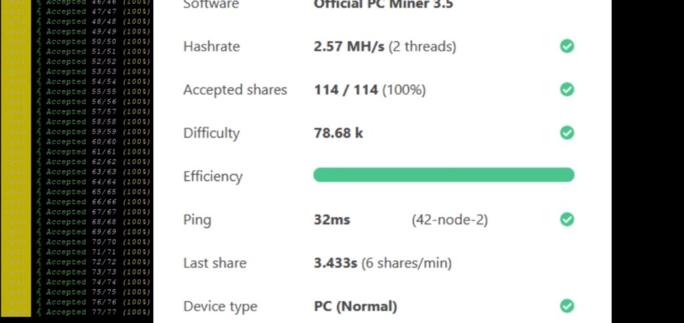
Task: Click the green checkmark beside Accepted shares
Action: point(566,89)
